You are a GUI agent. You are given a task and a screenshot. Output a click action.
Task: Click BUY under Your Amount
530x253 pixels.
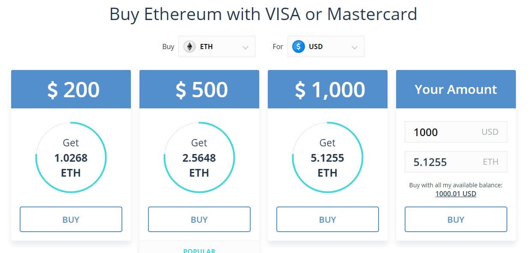tap(456, 219)
